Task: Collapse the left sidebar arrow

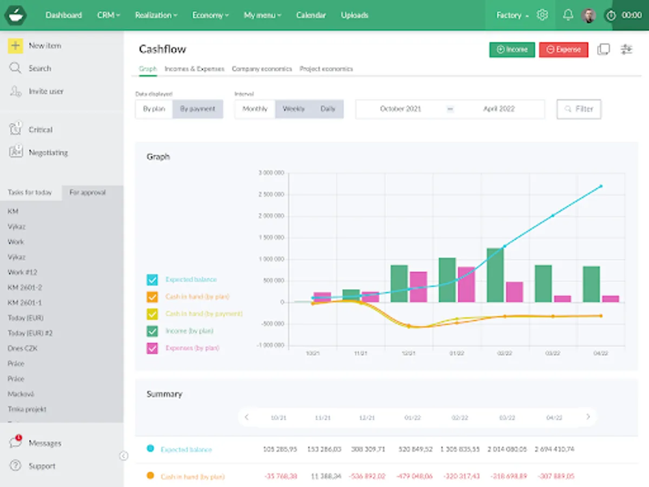Action: point(124,456)
